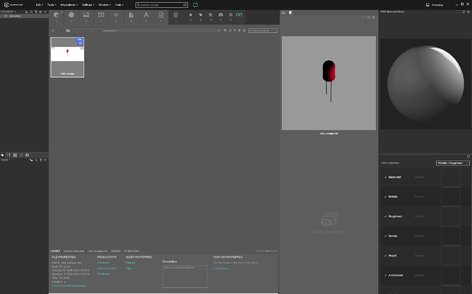The image size is (472, 294).
Task: Open the search options inside Search assets box
Action: (x=185, y=5)
